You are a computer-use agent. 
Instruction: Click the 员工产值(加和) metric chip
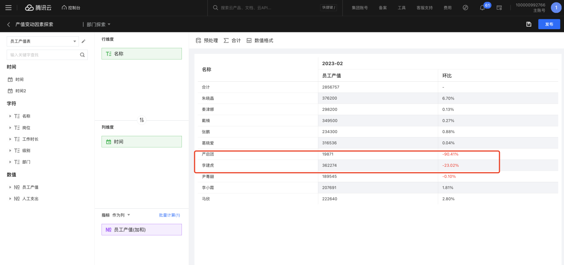pos(142,229)
